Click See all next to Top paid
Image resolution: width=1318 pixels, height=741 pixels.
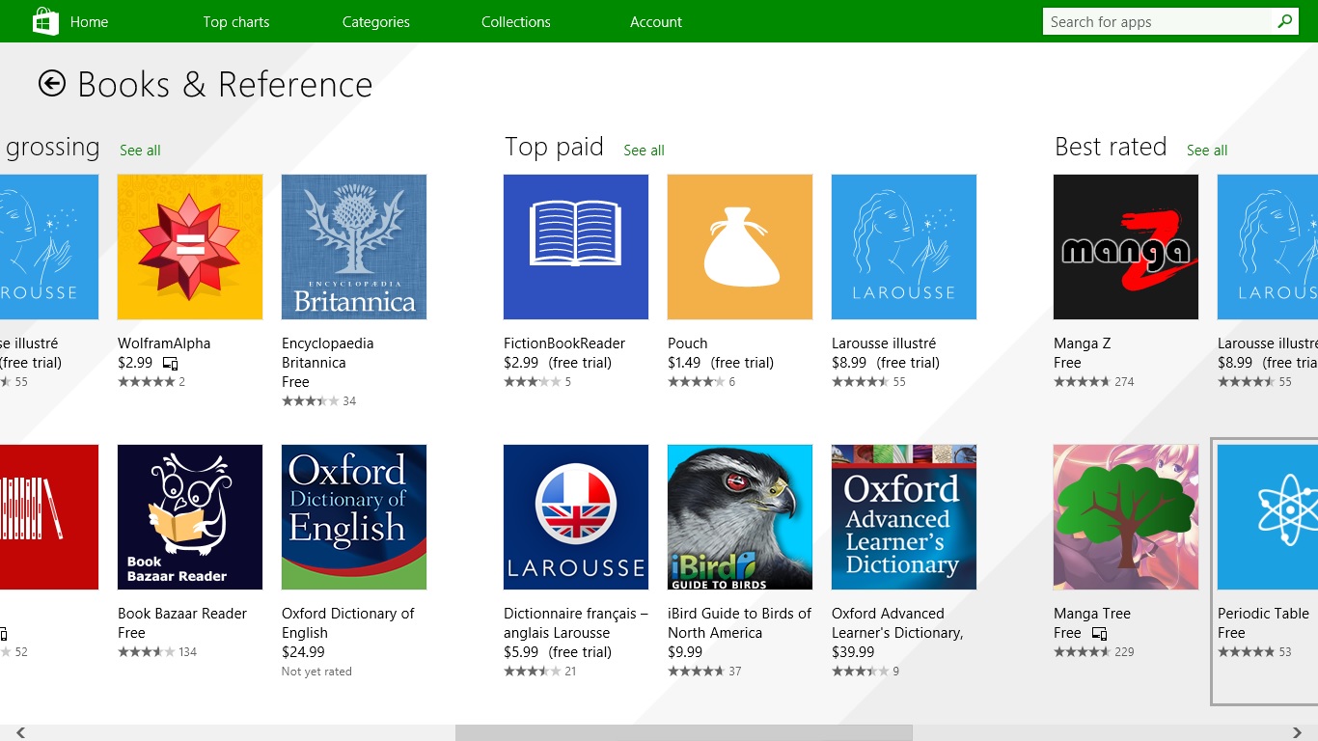(644, 151)
